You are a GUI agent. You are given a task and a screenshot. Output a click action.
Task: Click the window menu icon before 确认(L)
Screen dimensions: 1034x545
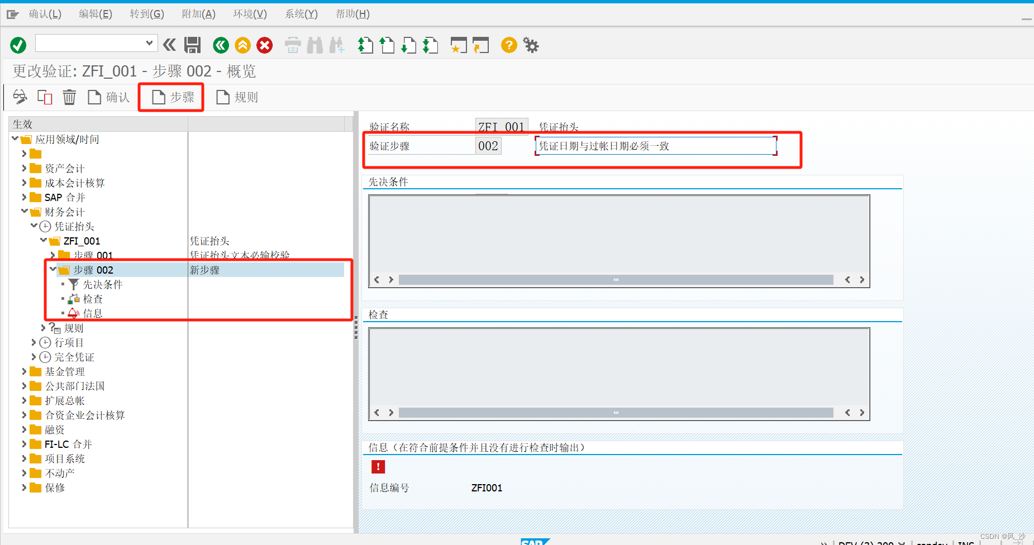pos(13,14)
